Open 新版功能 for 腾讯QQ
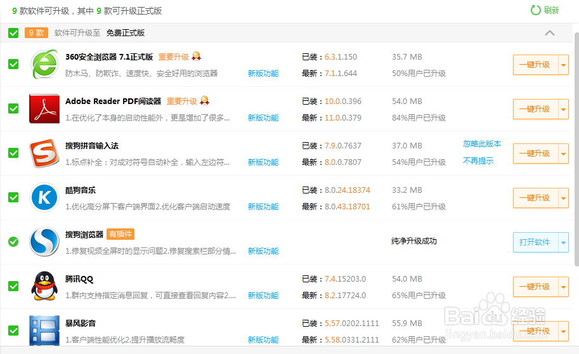 [263, 295]
